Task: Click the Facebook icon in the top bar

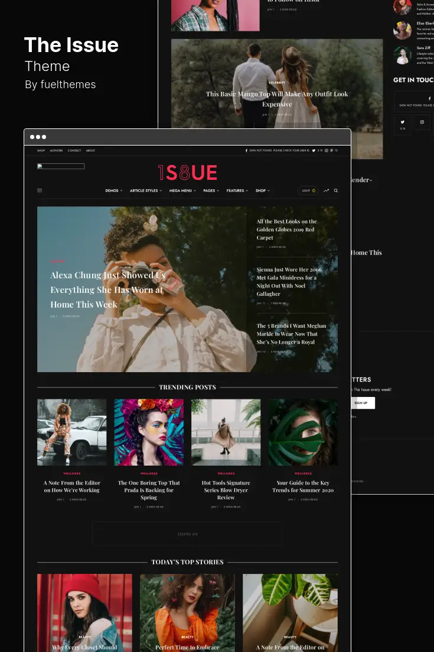Action: pyautogui.click(x=246, y=150)
